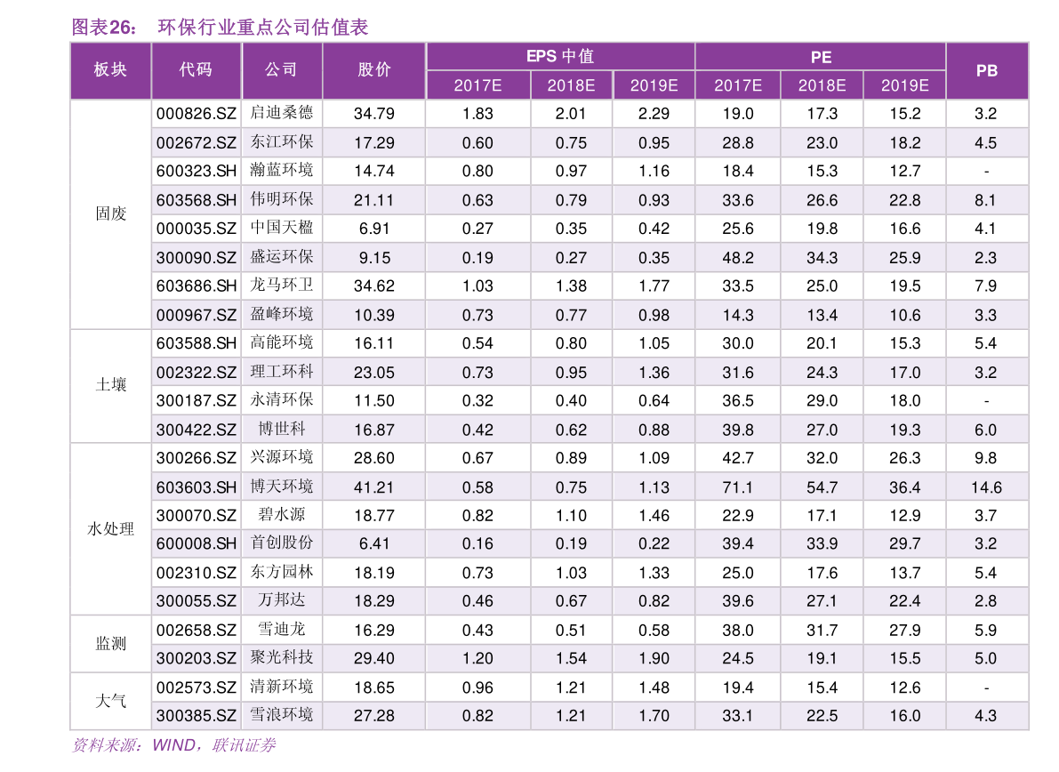Image resolution: width=1059 pixels, height=772 pixels.
Task: Click stock code 002573.SZ
Action: (x=197, y=688)
